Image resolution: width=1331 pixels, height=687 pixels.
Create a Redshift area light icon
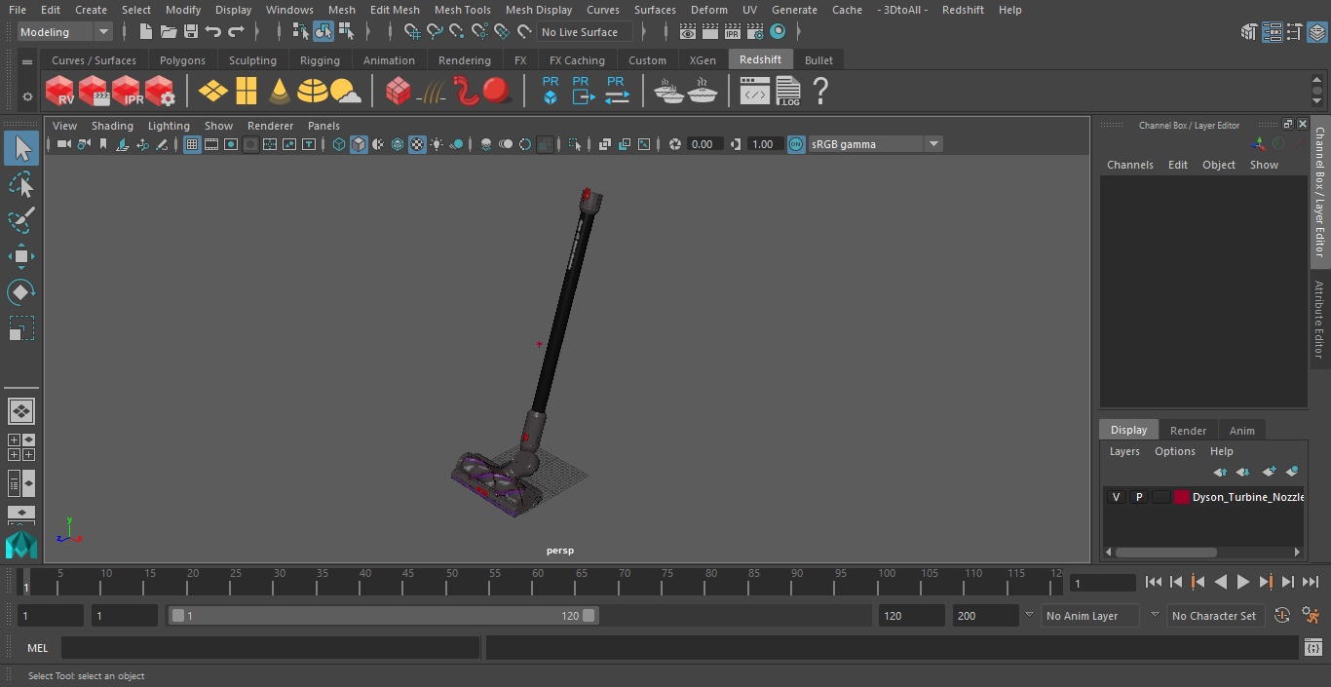[x=246, y=92]
